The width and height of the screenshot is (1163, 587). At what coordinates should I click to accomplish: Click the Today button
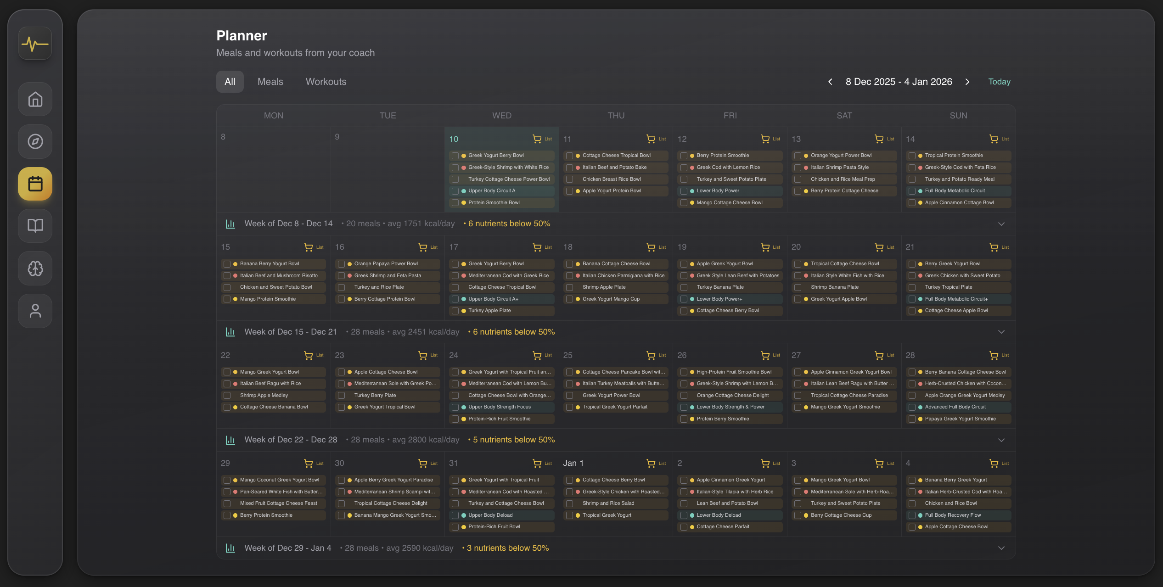[999, 82]
